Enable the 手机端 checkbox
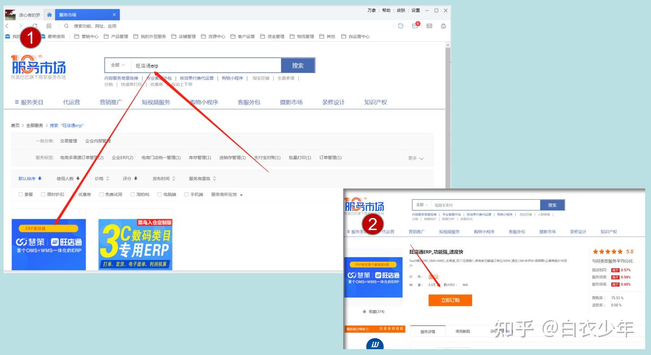 [186, 195]
